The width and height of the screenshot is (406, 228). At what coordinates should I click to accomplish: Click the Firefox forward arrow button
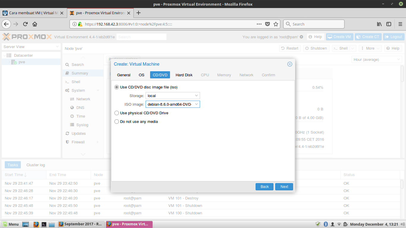click(x=16, y=24)
